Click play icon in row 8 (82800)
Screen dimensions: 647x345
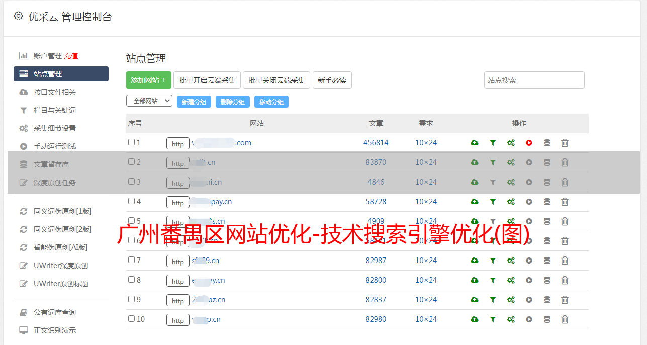(529, 280)
